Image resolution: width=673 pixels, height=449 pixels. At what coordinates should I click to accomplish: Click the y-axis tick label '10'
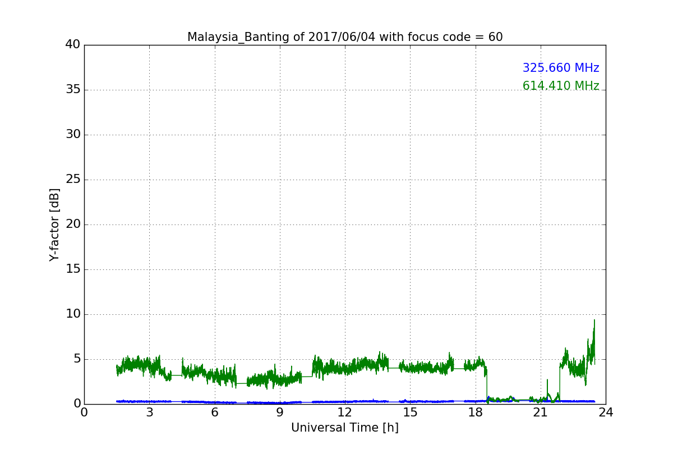tap(73, 314)
